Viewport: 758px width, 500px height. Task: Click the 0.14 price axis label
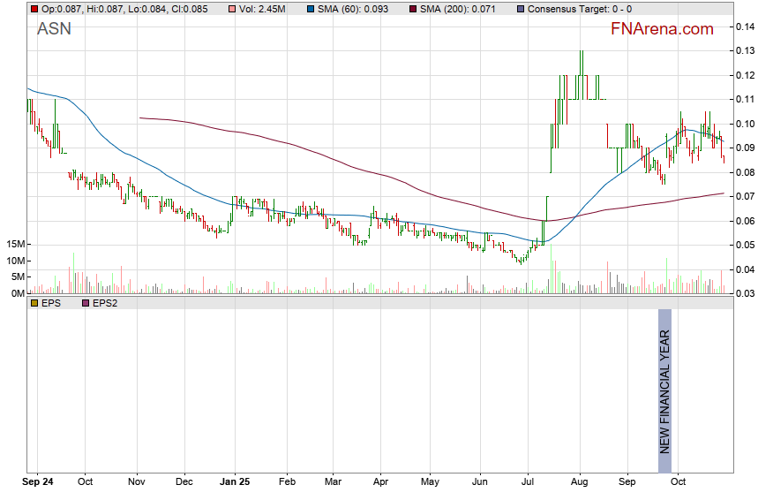744,27
